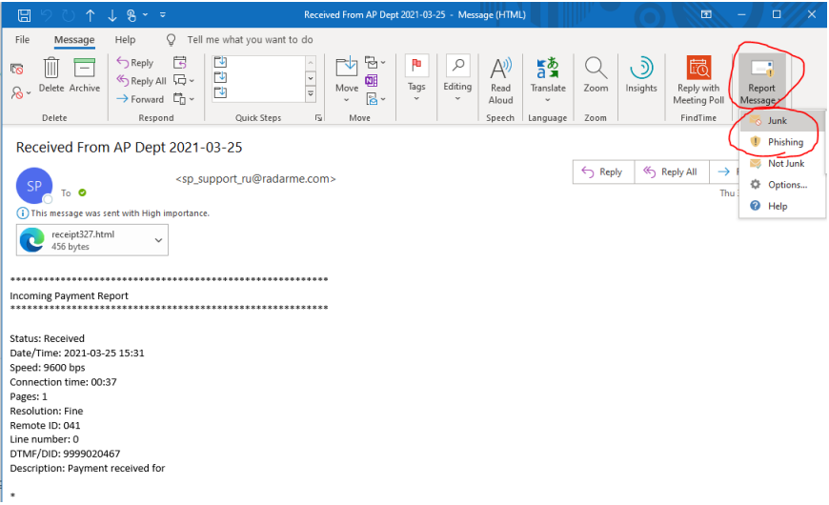Click the Tell me what you want to do box

point(250,40)
